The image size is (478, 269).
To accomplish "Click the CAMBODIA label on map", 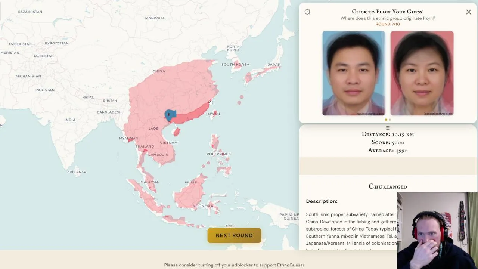I will pyautogui.click(x=158, y=155).
